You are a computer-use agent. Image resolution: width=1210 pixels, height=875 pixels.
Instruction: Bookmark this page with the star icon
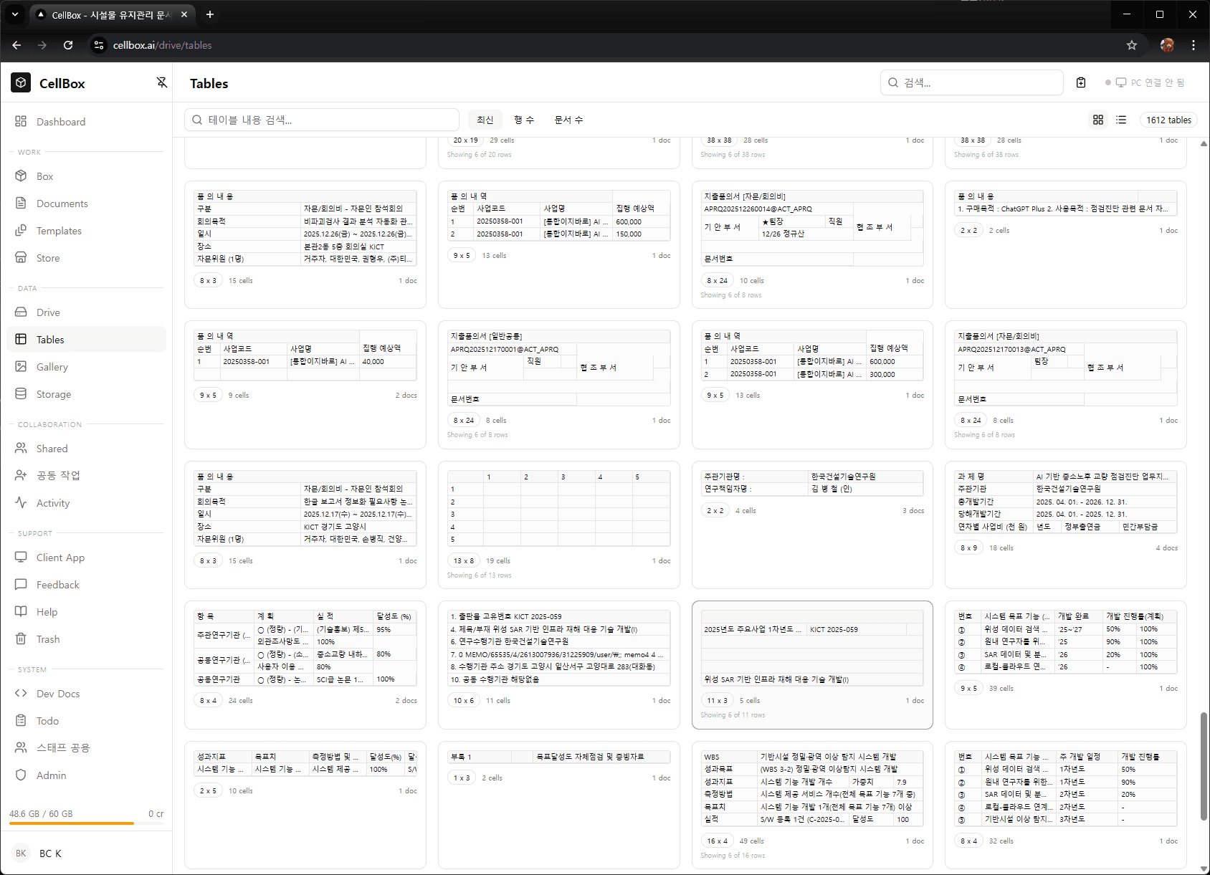[1132, 45]
